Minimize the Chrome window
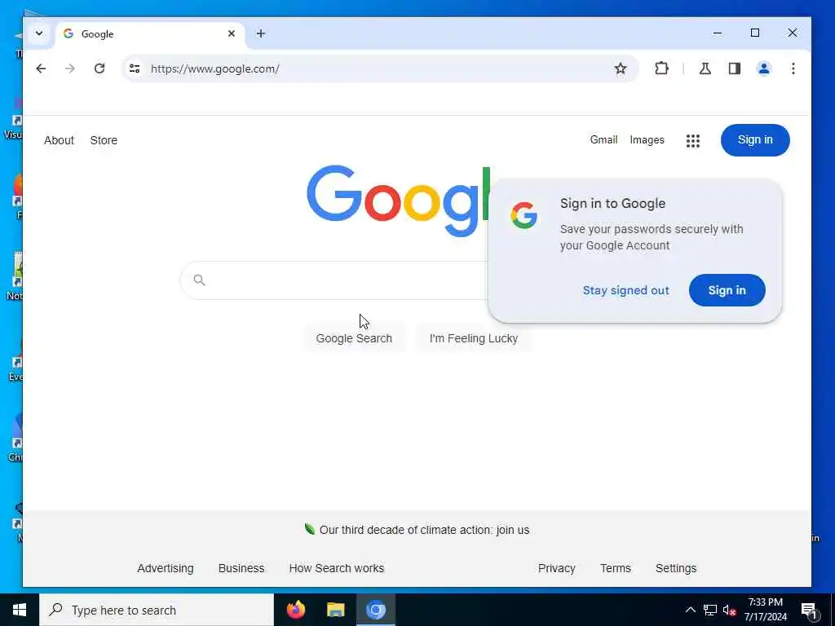835x626 pixels. click(x=718, y=33)
